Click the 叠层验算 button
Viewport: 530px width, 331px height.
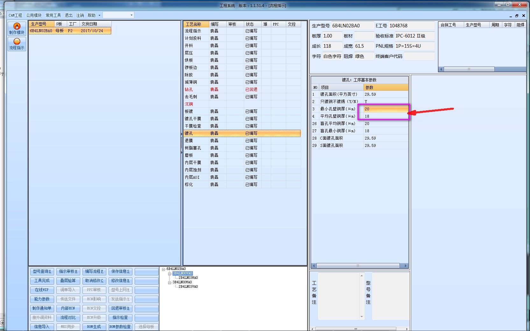[68, 281]
